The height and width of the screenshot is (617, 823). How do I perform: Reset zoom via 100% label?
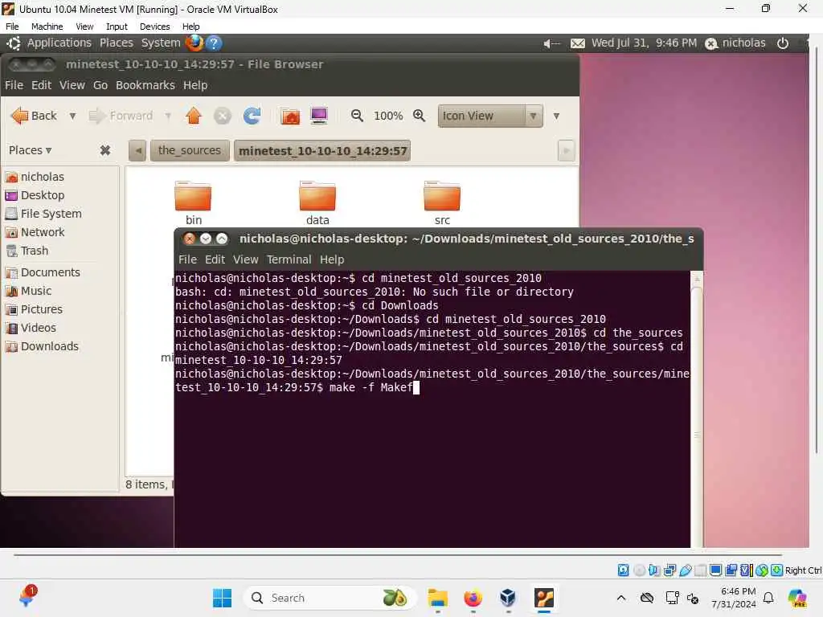[388, 116]
